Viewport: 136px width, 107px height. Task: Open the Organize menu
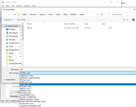(x=8, y=20)
